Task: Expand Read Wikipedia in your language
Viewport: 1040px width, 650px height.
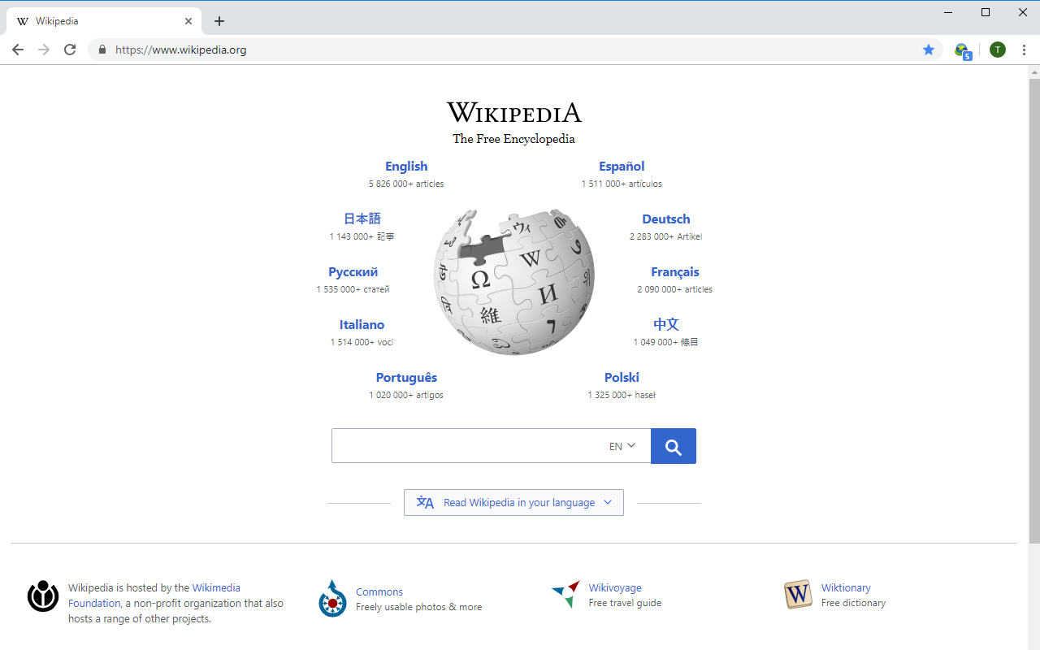Action: (513, 502)
